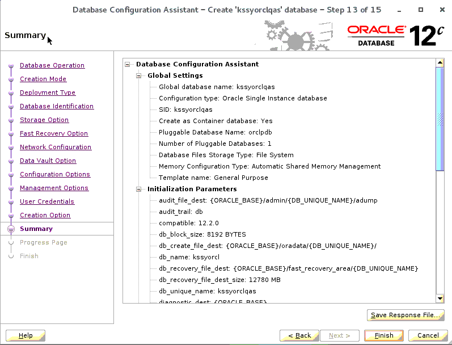Screen dimensions: 452x345
Task: Click the summary panel vertical scrollbar thumb
Action: pyautogui.click(x=439, y=118)
